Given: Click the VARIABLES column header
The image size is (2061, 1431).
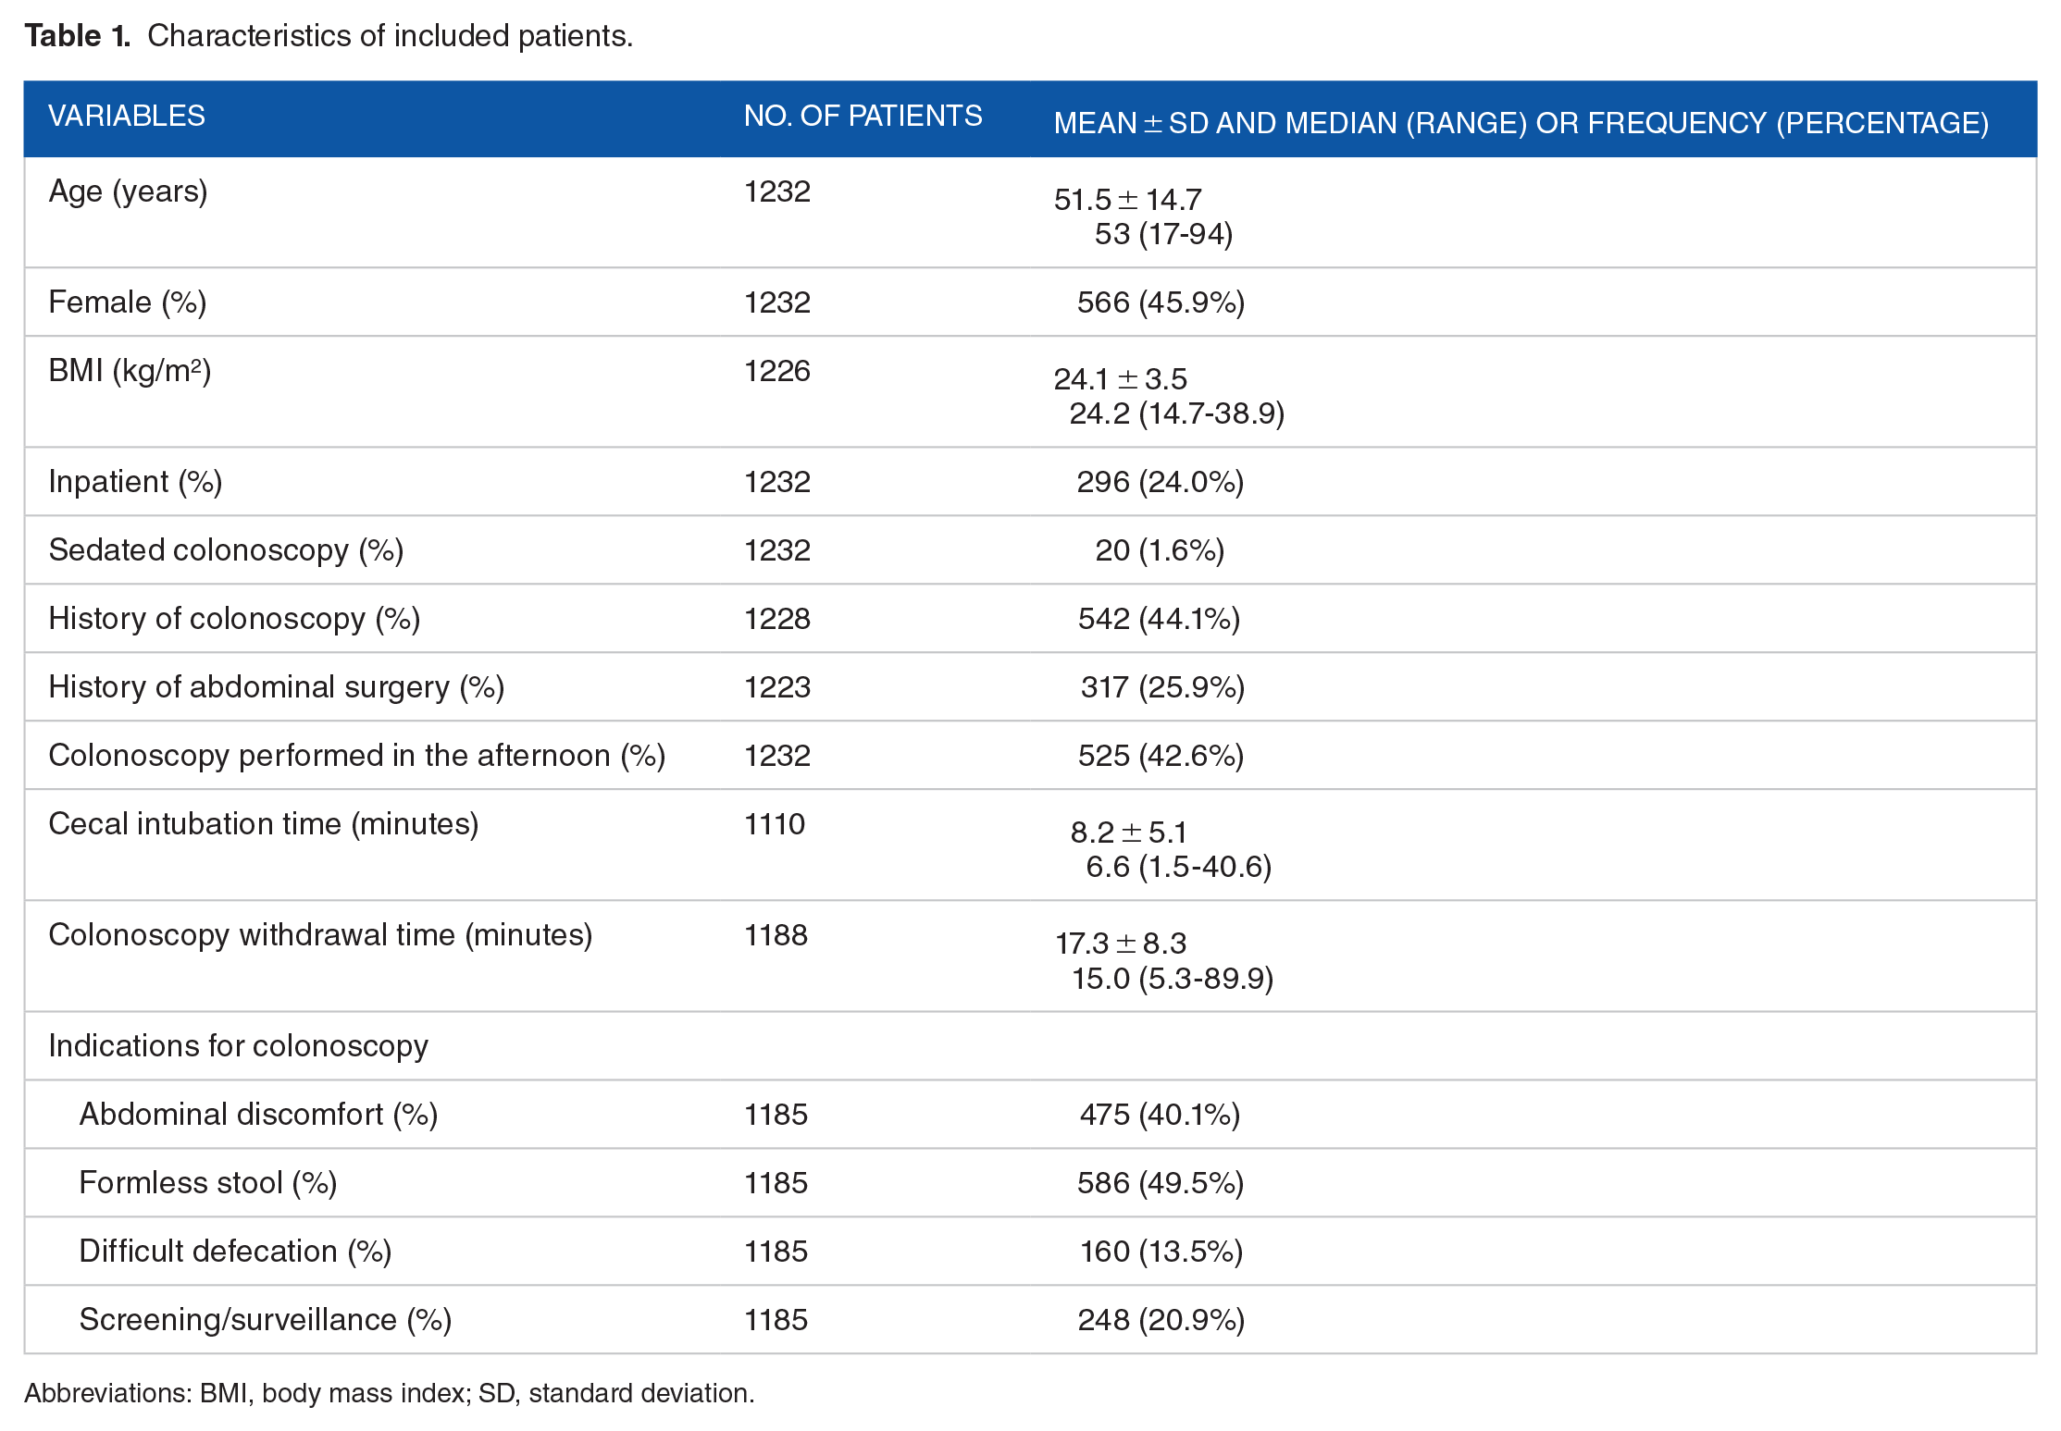Looking at the screenshot, I should pyautogui.click(x=127, y=117).
